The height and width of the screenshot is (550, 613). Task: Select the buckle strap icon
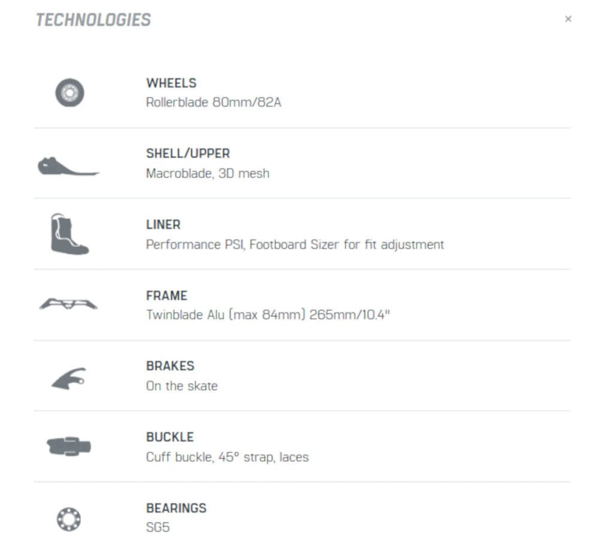[68, 445]
